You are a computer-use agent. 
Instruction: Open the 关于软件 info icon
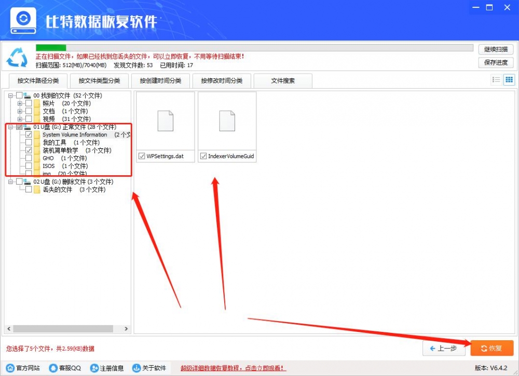[x=136, y=368]
